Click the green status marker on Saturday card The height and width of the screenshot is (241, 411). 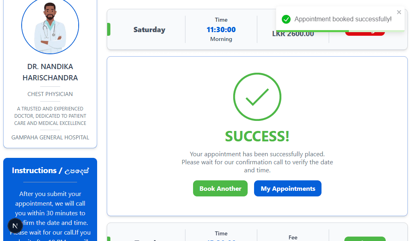[x=109, y=29]
